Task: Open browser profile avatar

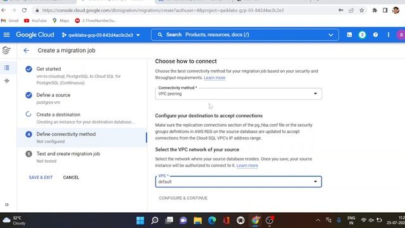Action: [396, 10]
